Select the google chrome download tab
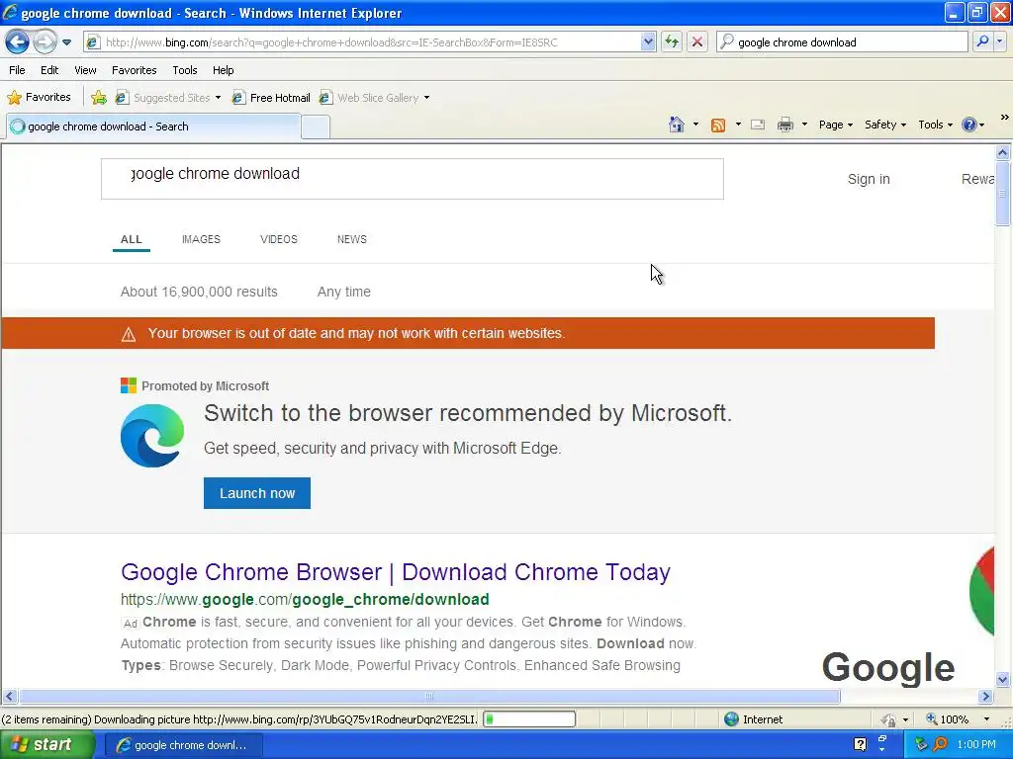Screen dimensions: 1013x759 (x=153, y=126)
